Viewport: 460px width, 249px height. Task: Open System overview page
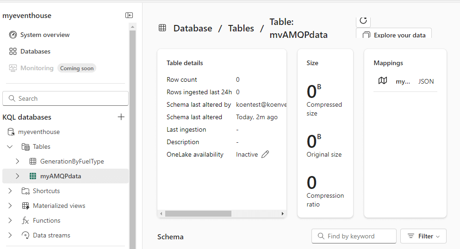(x=44, y=35)
